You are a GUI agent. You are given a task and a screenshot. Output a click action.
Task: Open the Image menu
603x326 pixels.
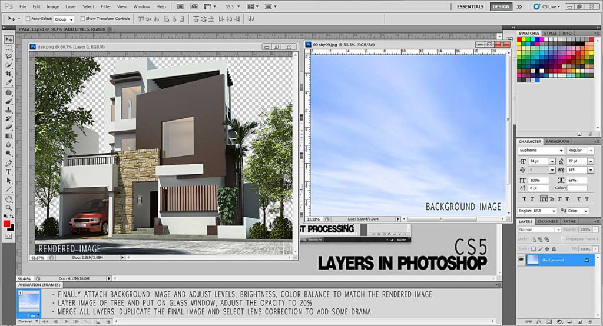52,6
